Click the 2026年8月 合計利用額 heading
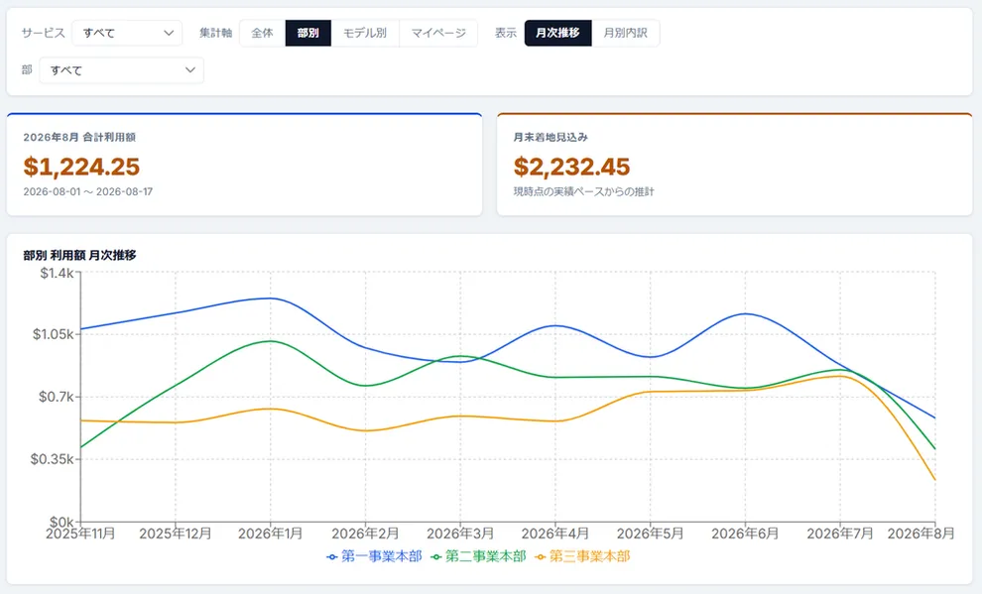 point(79,137)
